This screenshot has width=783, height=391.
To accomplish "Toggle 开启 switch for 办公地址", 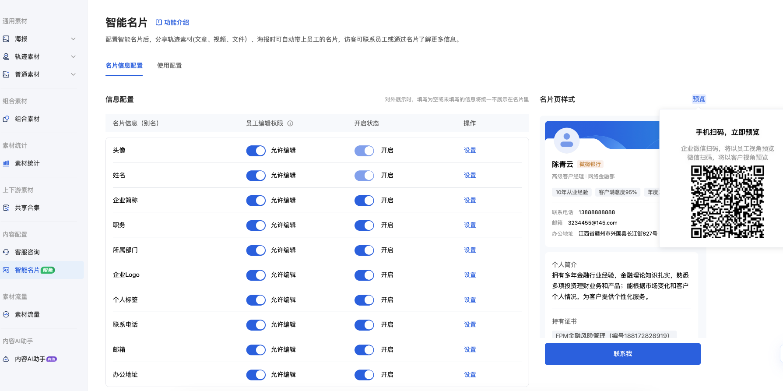I will pyautogui.click(x=364, y=375).
